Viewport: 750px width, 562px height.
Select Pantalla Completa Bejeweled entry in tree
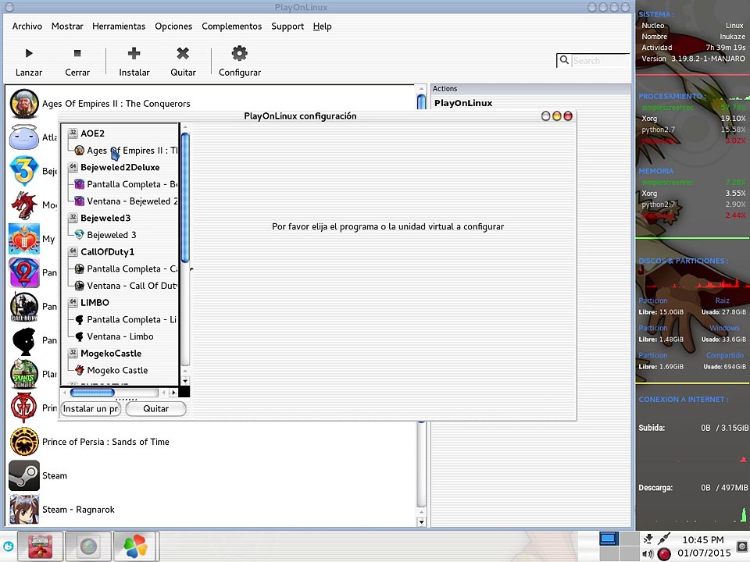pyautogui.click(x=132, y=184)
